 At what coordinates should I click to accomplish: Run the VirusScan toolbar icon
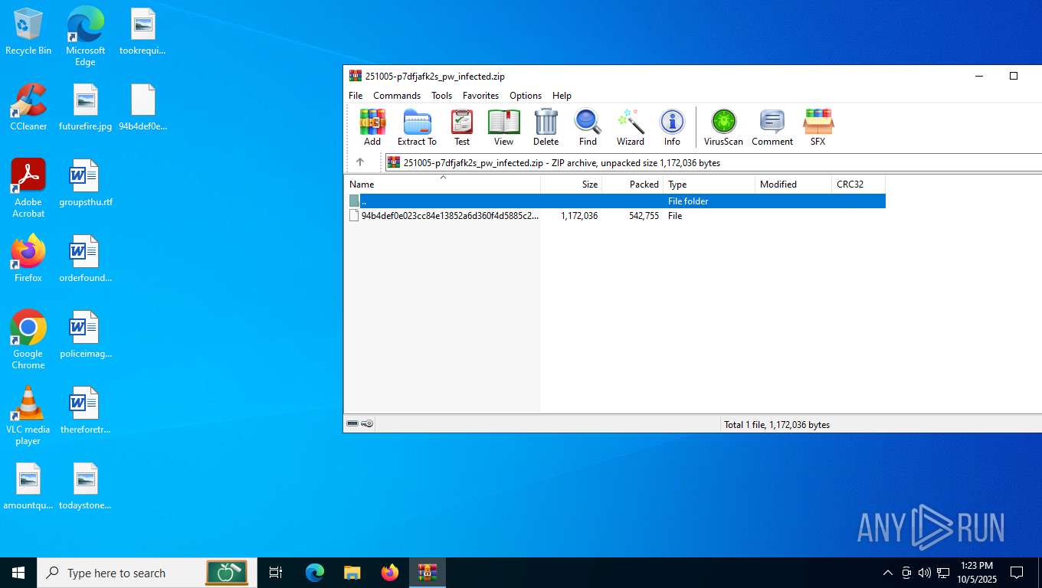point(723,127)
